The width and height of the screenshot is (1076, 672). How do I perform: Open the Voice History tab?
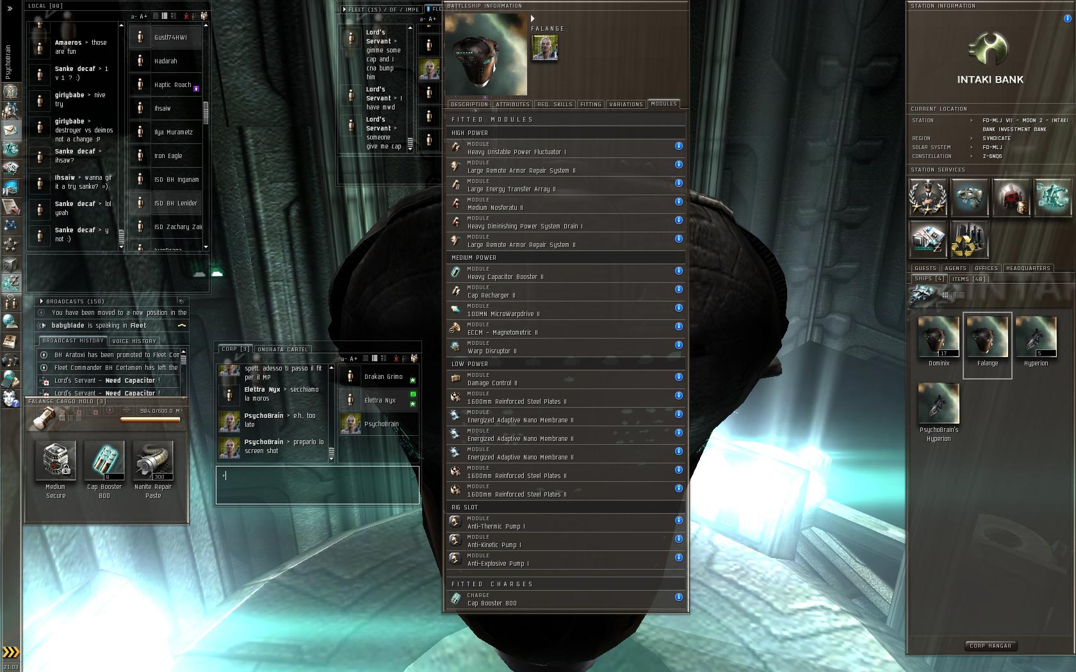pos(134,341)
